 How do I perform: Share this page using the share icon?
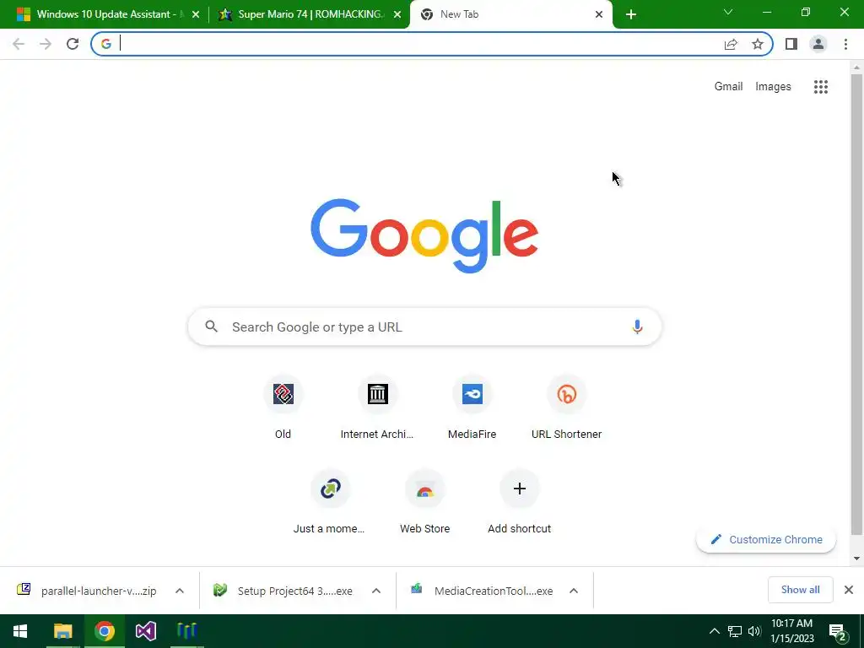point(731,44)
